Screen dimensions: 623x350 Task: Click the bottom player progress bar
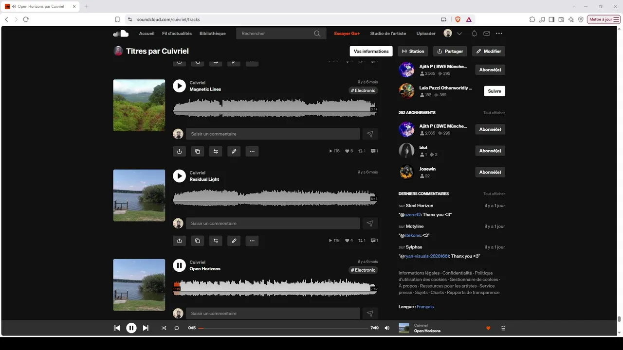283,328
